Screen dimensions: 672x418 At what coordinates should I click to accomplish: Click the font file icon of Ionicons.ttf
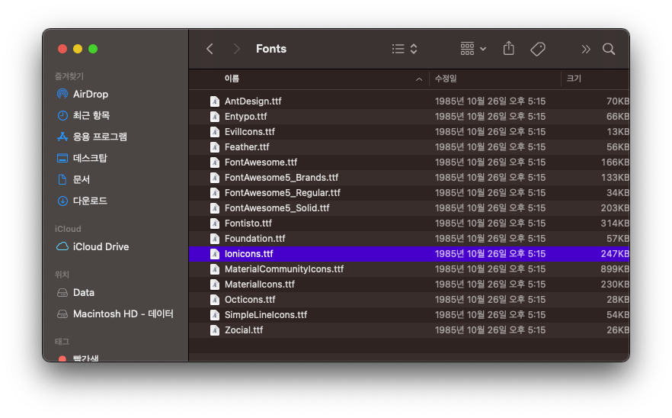215,254
